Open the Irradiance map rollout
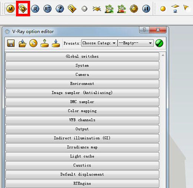193x188 pixels. click(x=82, y=147)
